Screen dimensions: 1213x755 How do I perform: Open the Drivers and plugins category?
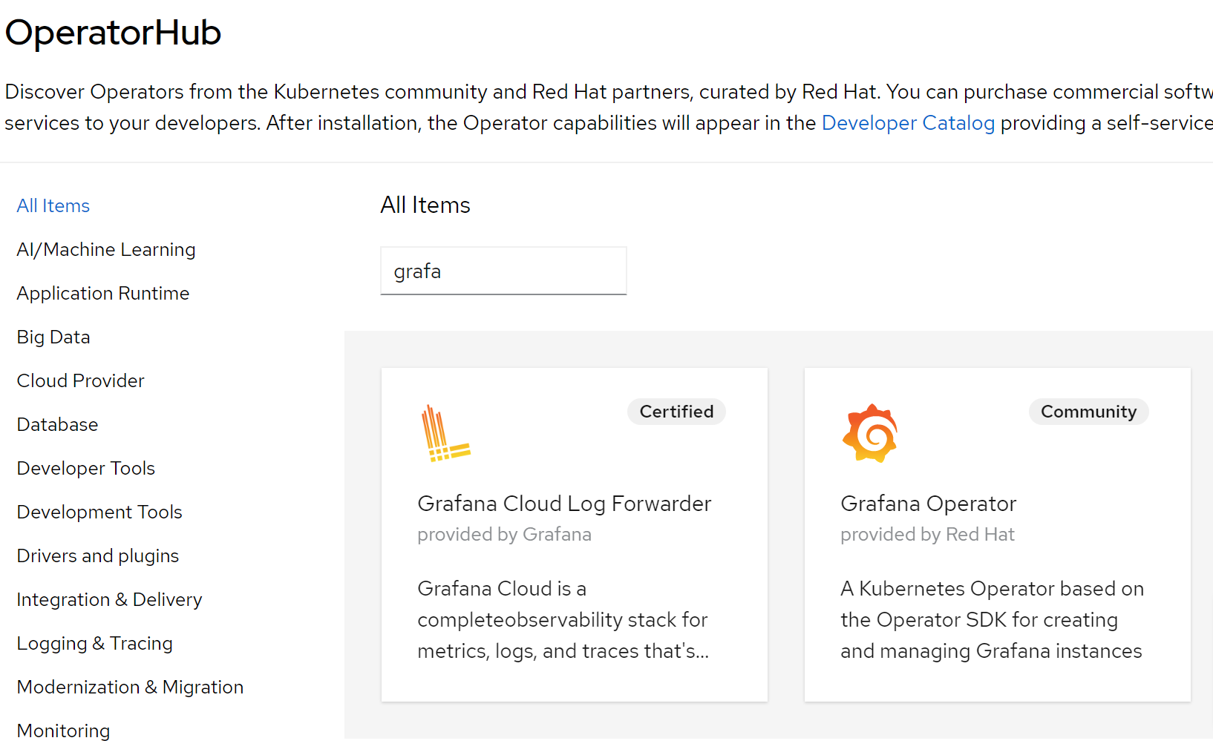98,556
